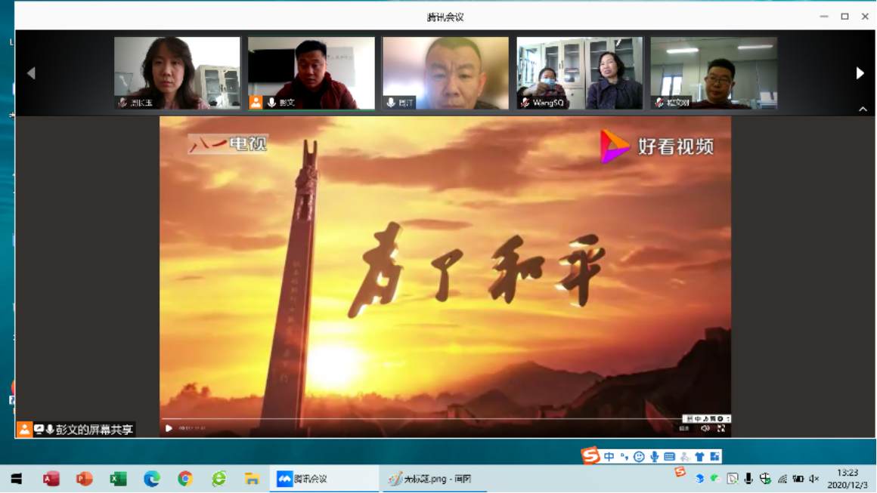The width and height of the screenshot is (877, 493).
Task: Toggle Sogou input Chinese/English mode (中)
Action: coord(609,456)
